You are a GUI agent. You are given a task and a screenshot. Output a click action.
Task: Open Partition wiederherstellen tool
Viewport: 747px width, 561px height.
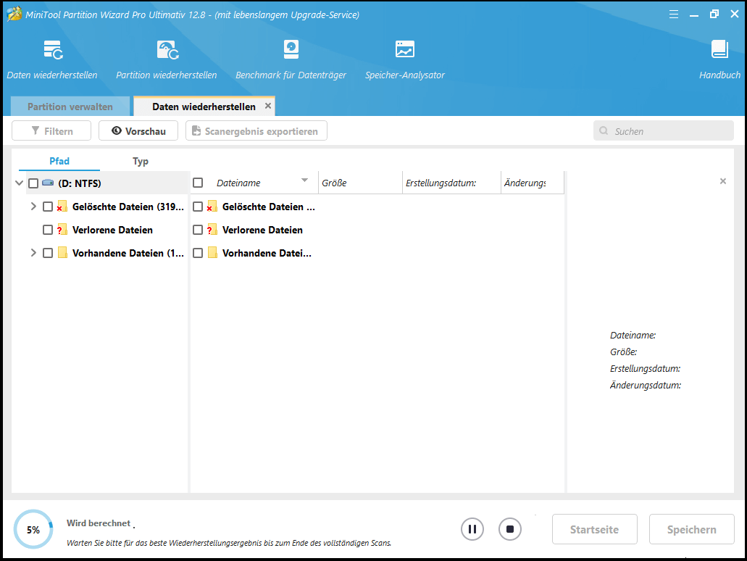pos(167,59)
